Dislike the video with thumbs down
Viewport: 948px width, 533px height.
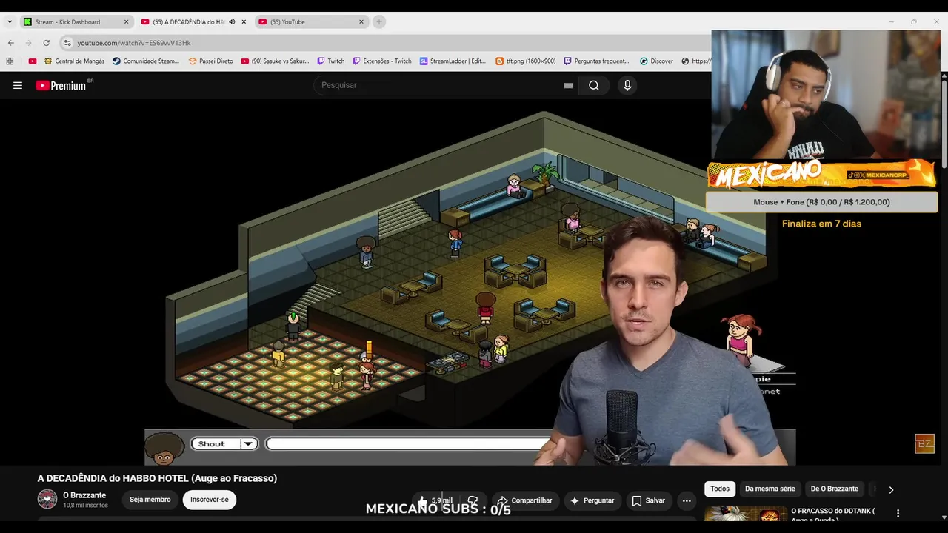click(x=473, y=500)
